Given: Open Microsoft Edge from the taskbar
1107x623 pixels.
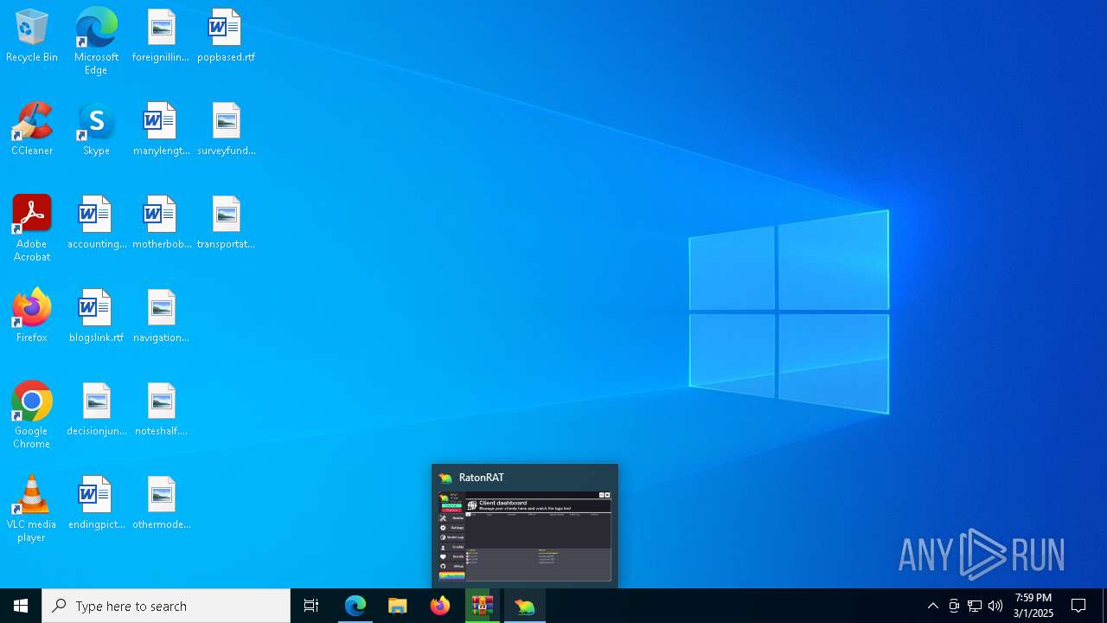Looking at the screenshot, I should click(355, 606).
